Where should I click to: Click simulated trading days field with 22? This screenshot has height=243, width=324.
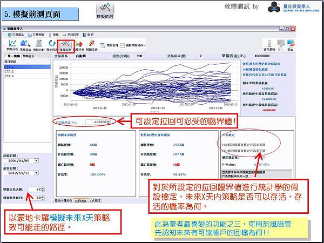coord(35,190)
